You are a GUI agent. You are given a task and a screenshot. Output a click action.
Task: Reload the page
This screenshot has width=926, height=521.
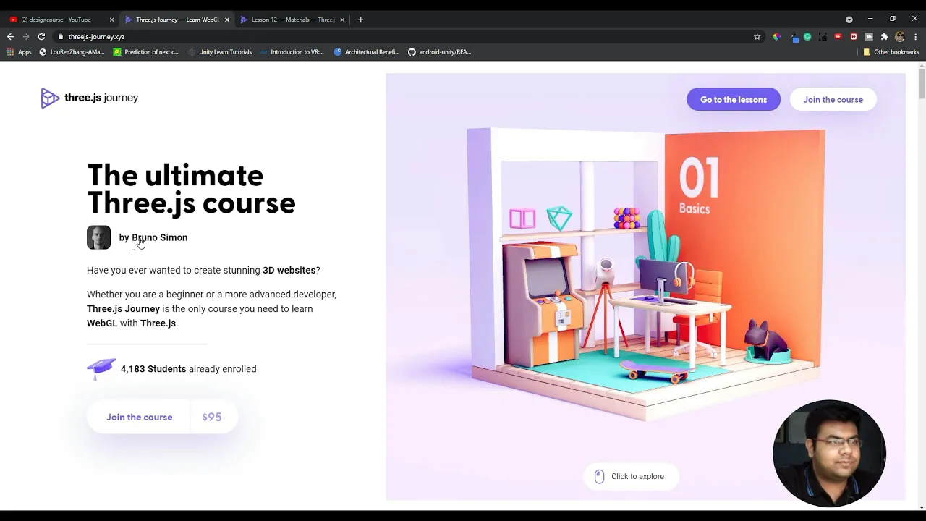tap(41, 36)
